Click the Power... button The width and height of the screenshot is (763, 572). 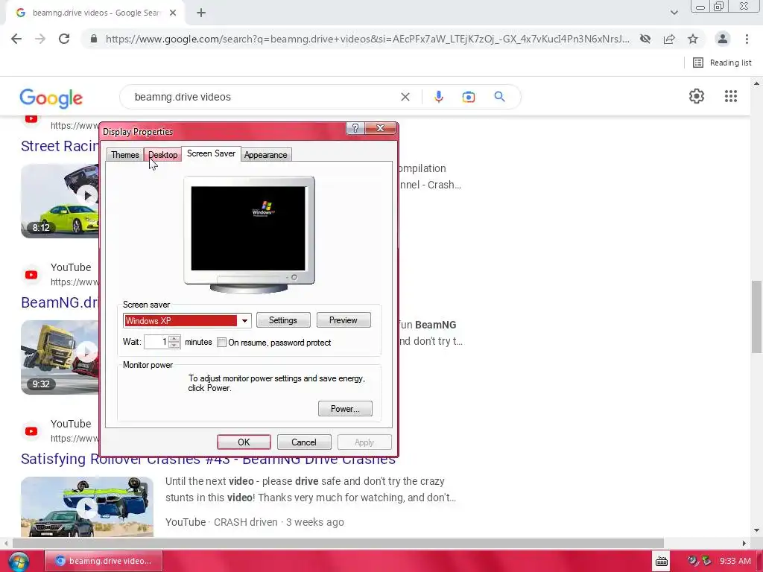click(x=345, y=409)
